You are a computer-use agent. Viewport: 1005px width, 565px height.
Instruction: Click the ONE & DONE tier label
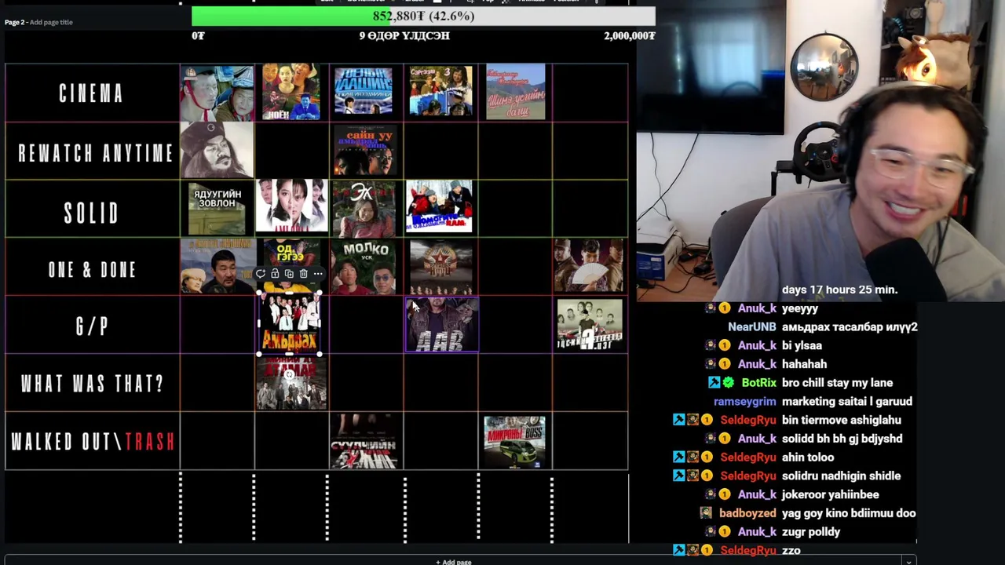92,270
